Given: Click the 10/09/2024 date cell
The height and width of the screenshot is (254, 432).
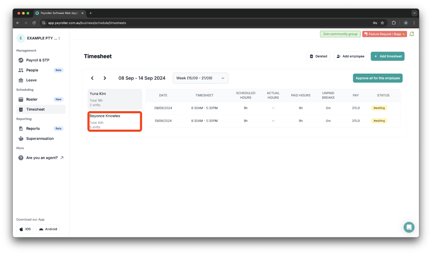Looking at the screenshot, I should tap(163, 121).
